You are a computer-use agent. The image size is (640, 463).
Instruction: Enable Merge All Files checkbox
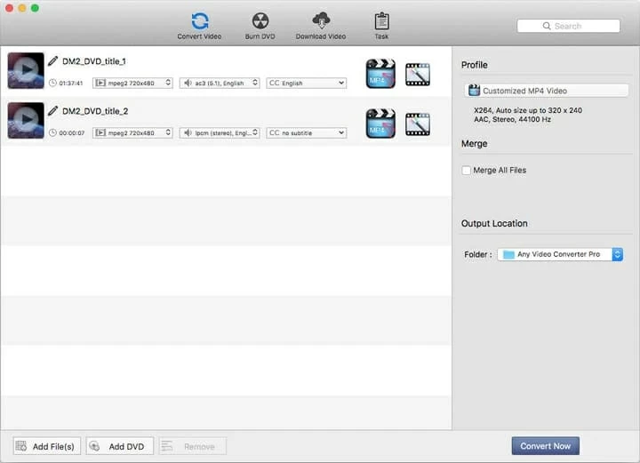point(467,171)
